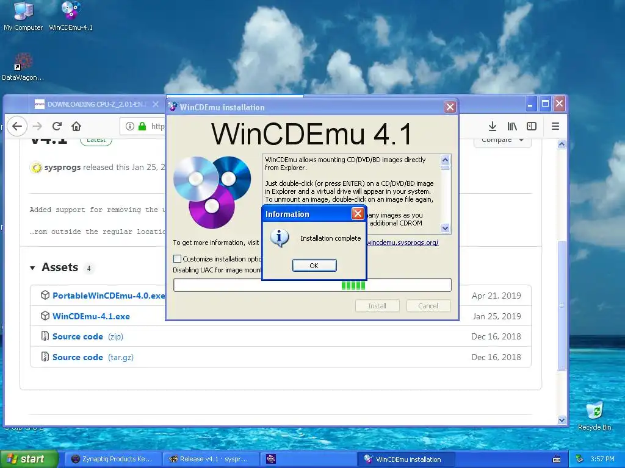
Task: Open the browser home page
Action: (76, 126)
